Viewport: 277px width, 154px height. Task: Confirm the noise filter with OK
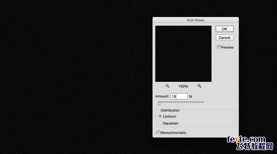point(224,29)
